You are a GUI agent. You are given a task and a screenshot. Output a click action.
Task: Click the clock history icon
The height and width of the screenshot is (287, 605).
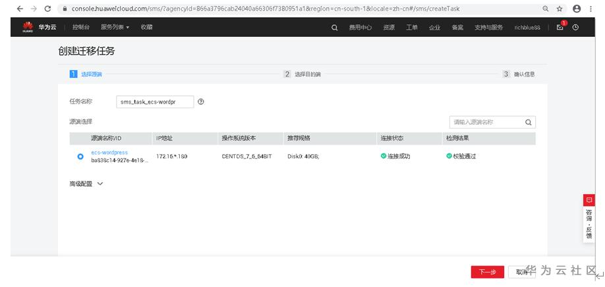pyautogui.click(x=575, y=28)
